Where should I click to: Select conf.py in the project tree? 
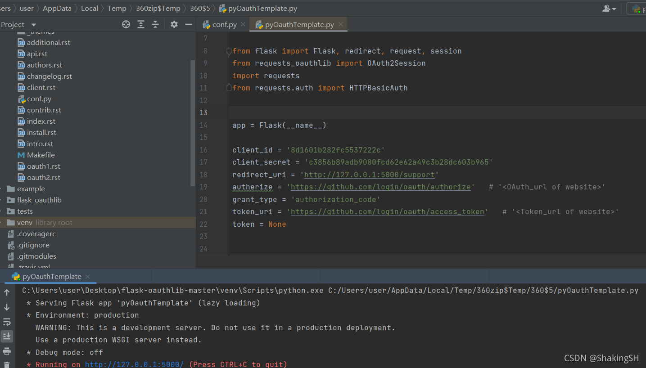39,99
